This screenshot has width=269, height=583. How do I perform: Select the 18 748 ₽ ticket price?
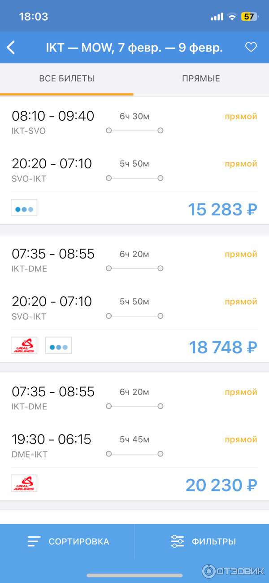click(223, 347)
